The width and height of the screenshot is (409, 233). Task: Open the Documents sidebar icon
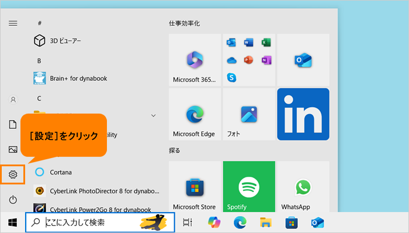pyautogui.click(x=13, y=124)
